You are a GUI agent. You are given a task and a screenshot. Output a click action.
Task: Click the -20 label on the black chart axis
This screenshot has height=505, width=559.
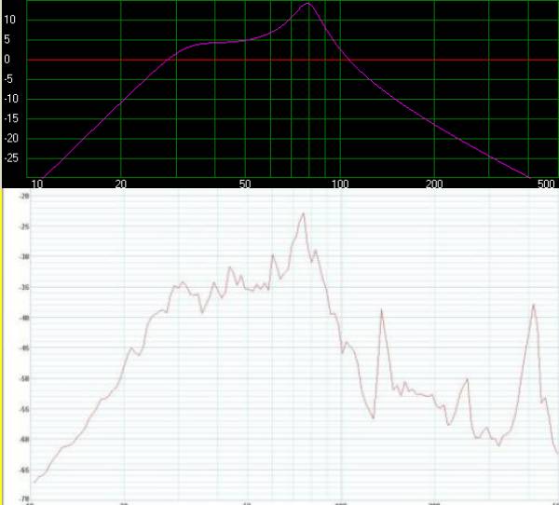tap(10, 138)
